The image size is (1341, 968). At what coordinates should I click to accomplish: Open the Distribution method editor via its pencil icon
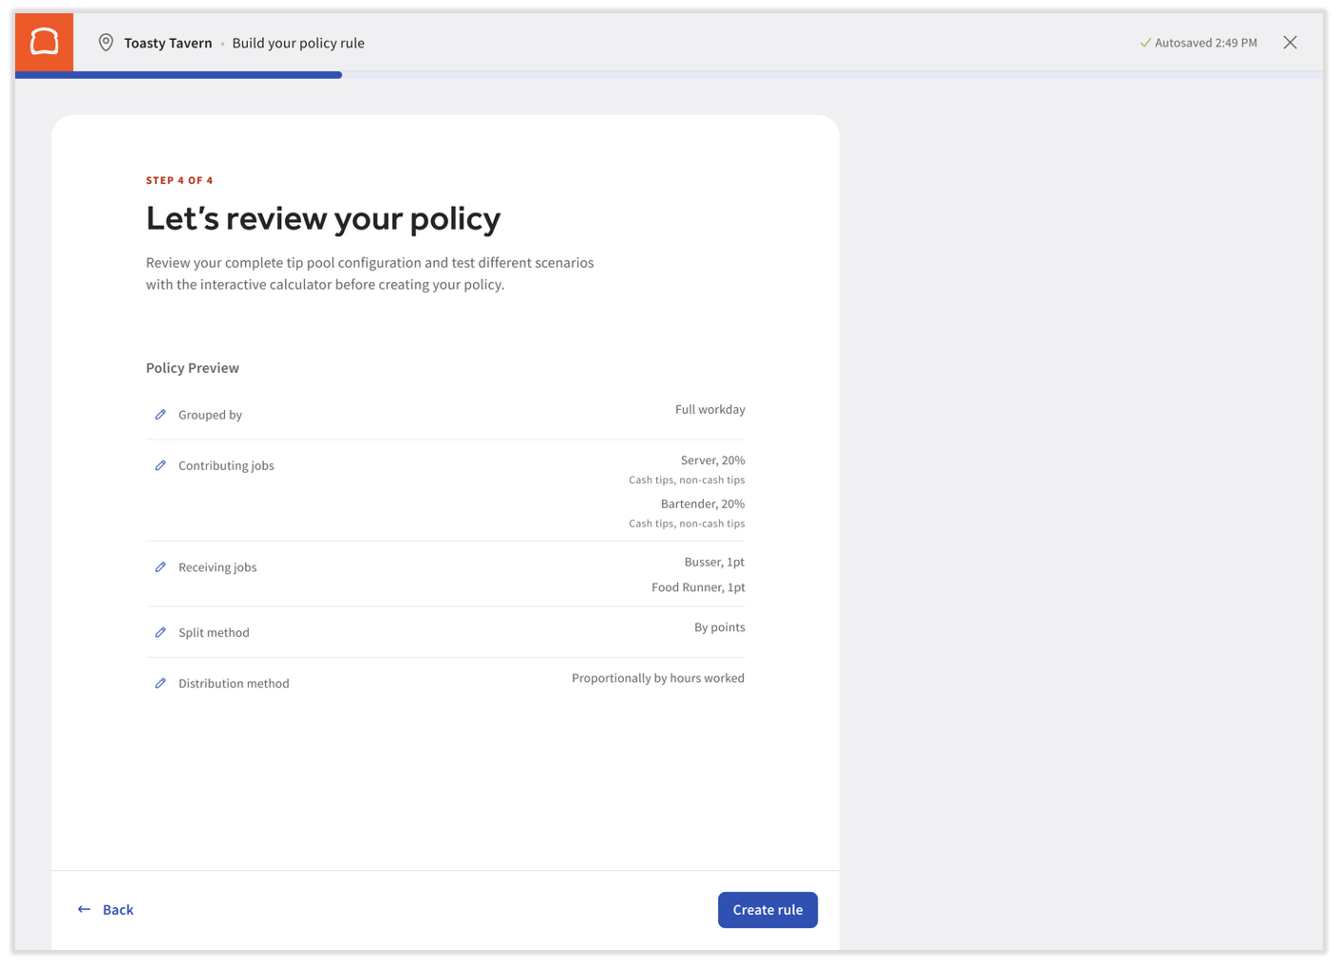coord(161,683)
